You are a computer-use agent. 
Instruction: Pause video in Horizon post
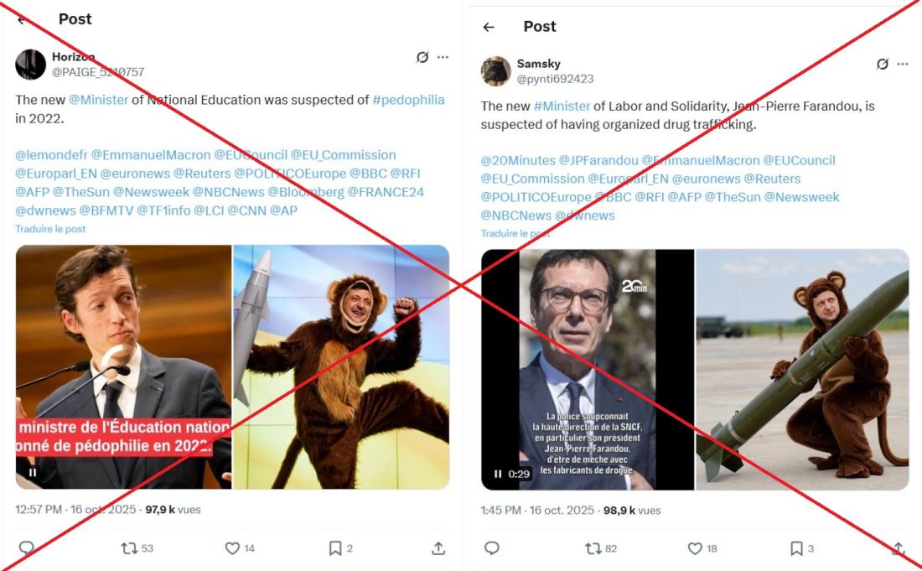click(x=33, y=472)
